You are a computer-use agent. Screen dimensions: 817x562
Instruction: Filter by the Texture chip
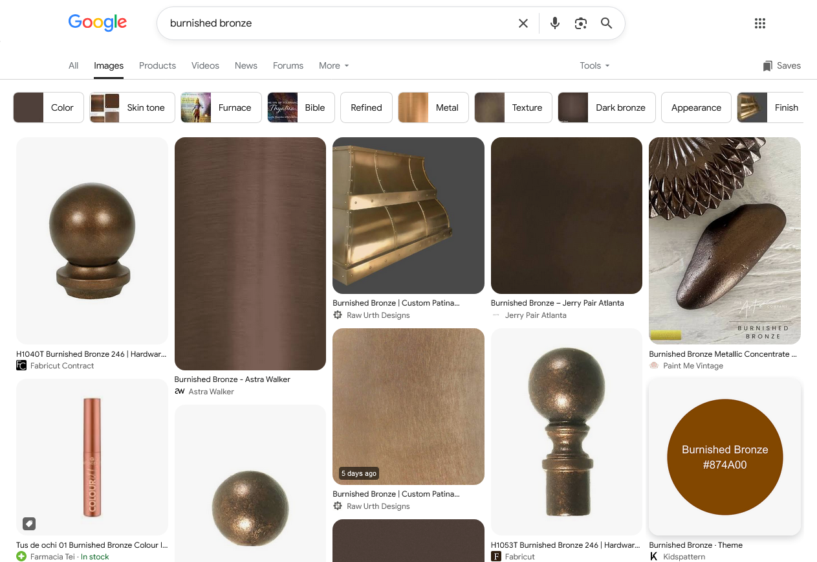tap(513, 107)
